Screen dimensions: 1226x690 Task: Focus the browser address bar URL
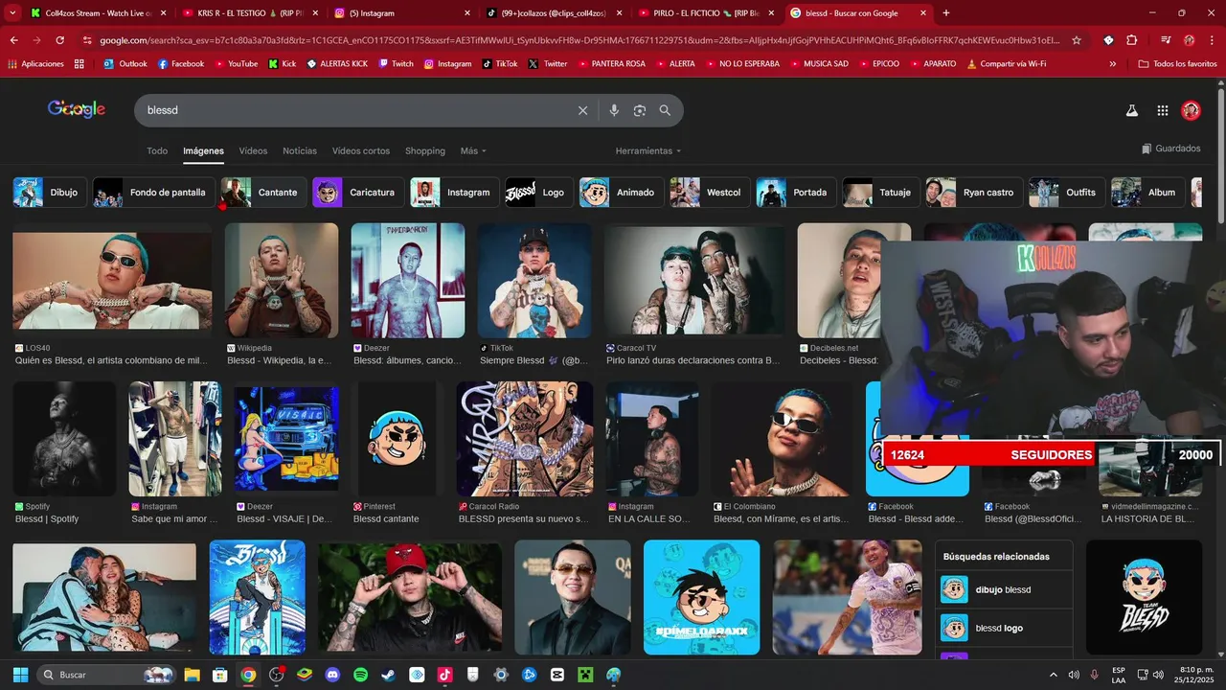coord(579,40)
